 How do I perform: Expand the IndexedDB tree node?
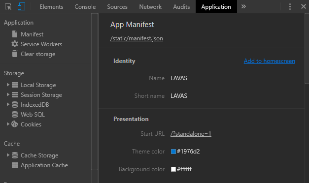pyautogui.click(x=8, y=104)
